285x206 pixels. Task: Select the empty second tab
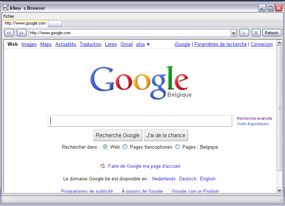tap(55, 24)
